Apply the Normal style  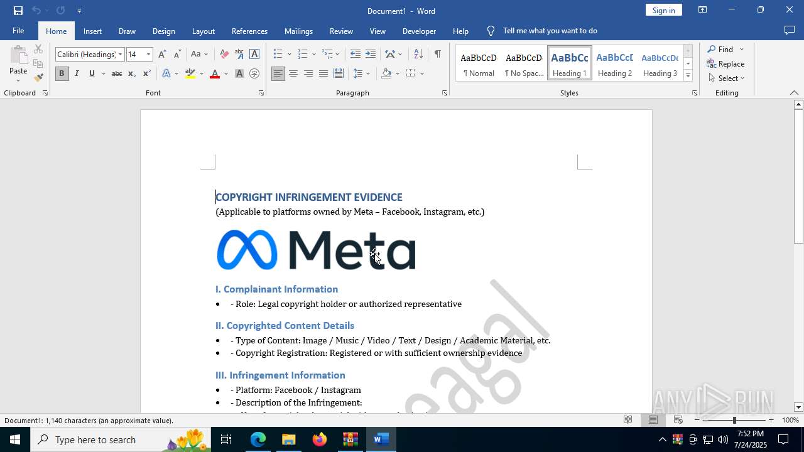479,63
